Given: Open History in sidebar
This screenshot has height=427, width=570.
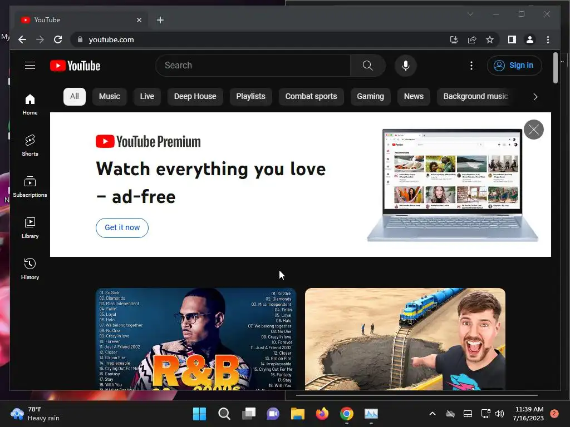Looking at the screenshot, I should [30, 269].
